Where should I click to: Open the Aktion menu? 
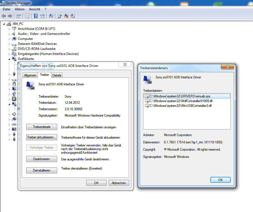coord(20,9)
